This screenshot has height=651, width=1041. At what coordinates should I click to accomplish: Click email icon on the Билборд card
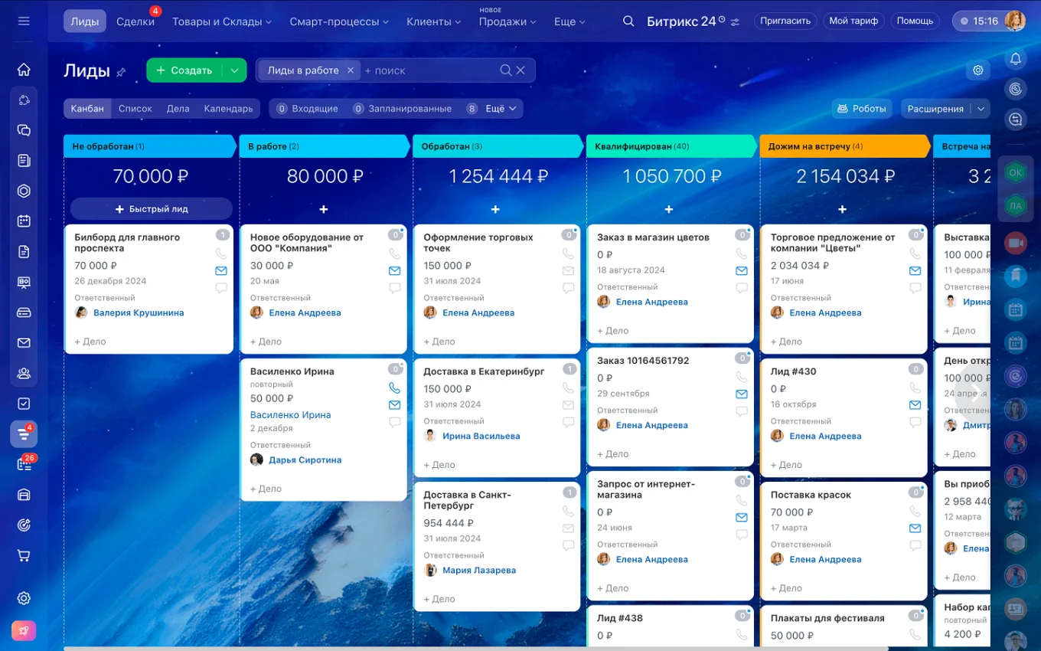click(221, 270)
